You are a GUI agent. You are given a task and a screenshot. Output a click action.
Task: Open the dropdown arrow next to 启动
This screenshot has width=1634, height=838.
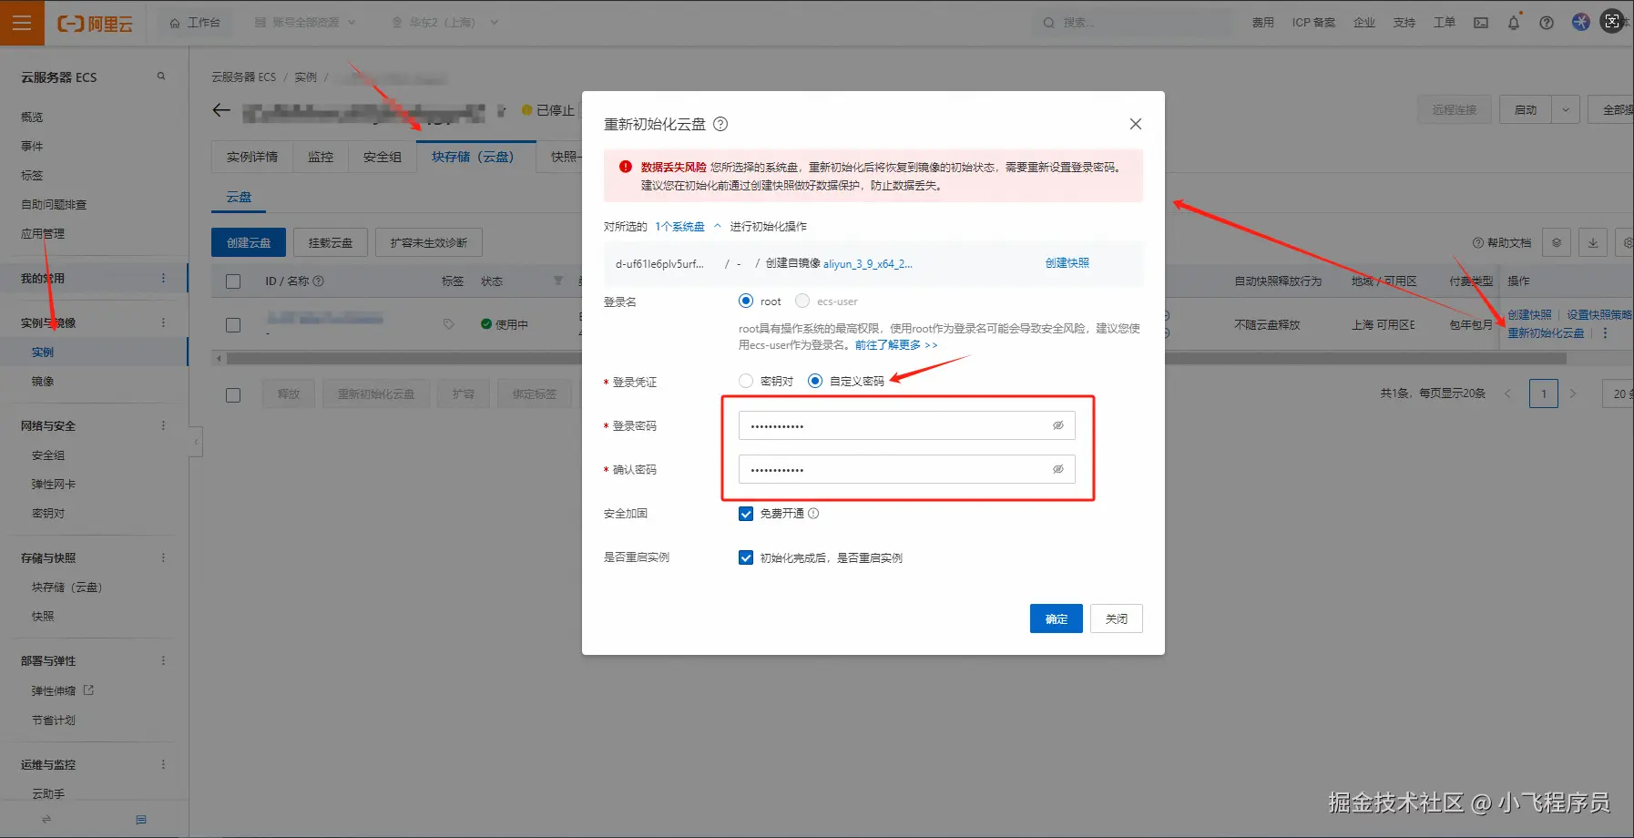pos(1566,109)
